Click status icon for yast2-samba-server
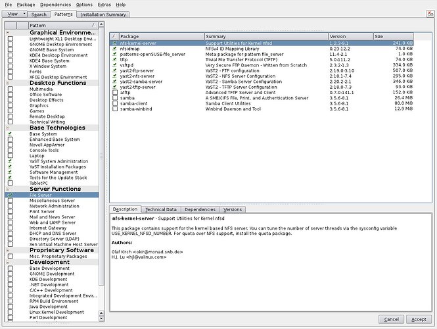This screenshot has height=329, width=437. [114, 82]
